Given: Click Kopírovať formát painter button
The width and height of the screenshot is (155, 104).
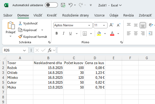Looking at the screenshot, I should (x=33, y=37).
